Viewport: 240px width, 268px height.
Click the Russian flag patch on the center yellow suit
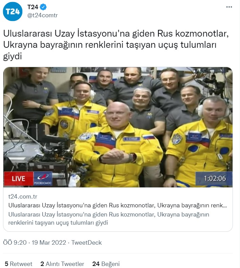click(x=148, y=137)
